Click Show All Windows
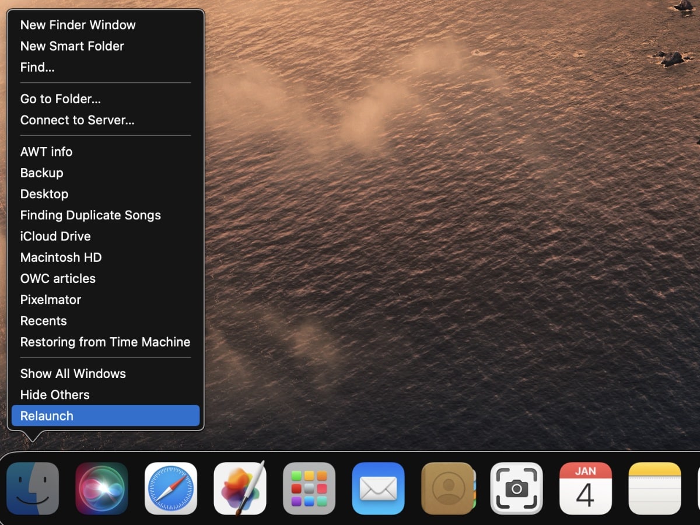The height and width of the screenshot is (525, 700). pyautogui.click(x=73, y=373)
